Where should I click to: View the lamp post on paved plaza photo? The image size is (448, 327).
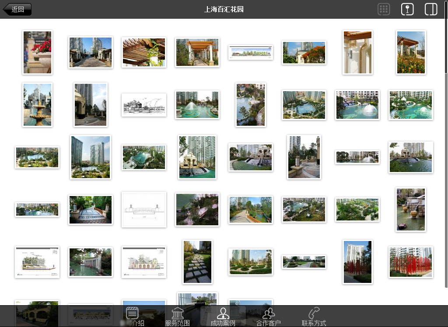click(x=304, y=157)
